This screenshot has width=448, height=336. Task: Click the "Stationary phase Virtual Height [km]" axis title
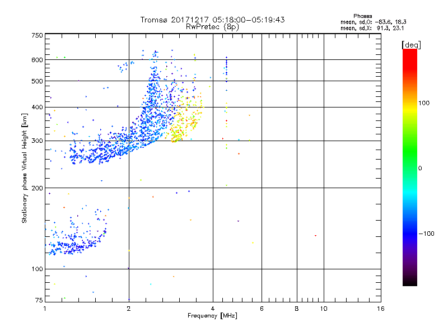pos(25,168)
